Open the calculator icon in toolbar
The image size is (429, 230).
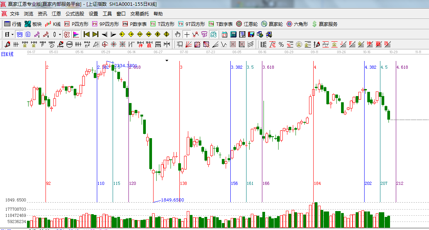(x=233, y=34)
